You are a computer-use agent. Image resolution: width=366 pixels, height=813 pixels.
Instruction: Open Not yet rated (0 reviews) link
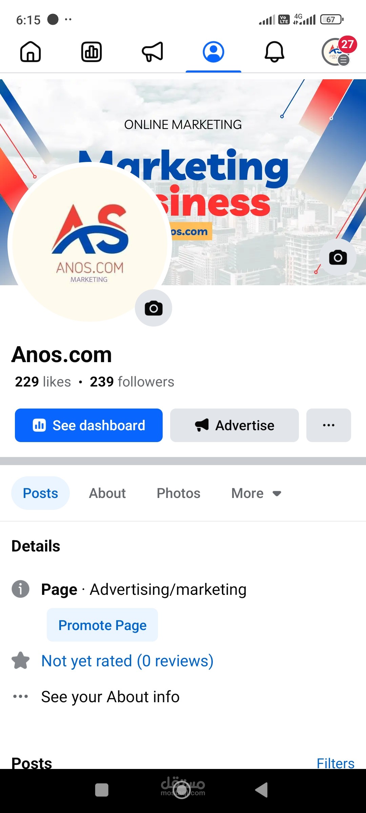click(x=127, y=661)
